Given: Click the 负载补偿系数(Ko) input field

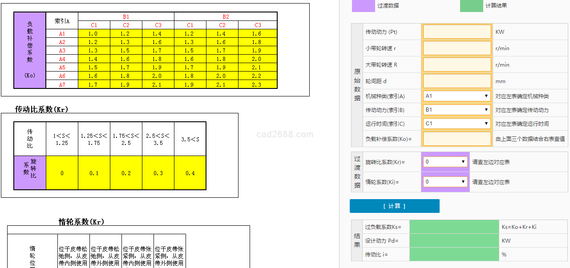Looking at the screenshot, I should [457, 139].
